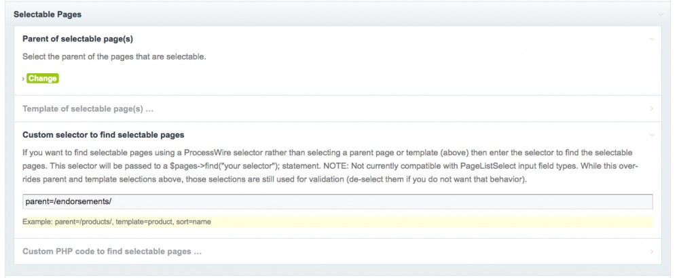Click right arrow icon on Template of selectable page(s) row
The width and height of the screenshot is (679, 278).
click(x=652, y=108)
